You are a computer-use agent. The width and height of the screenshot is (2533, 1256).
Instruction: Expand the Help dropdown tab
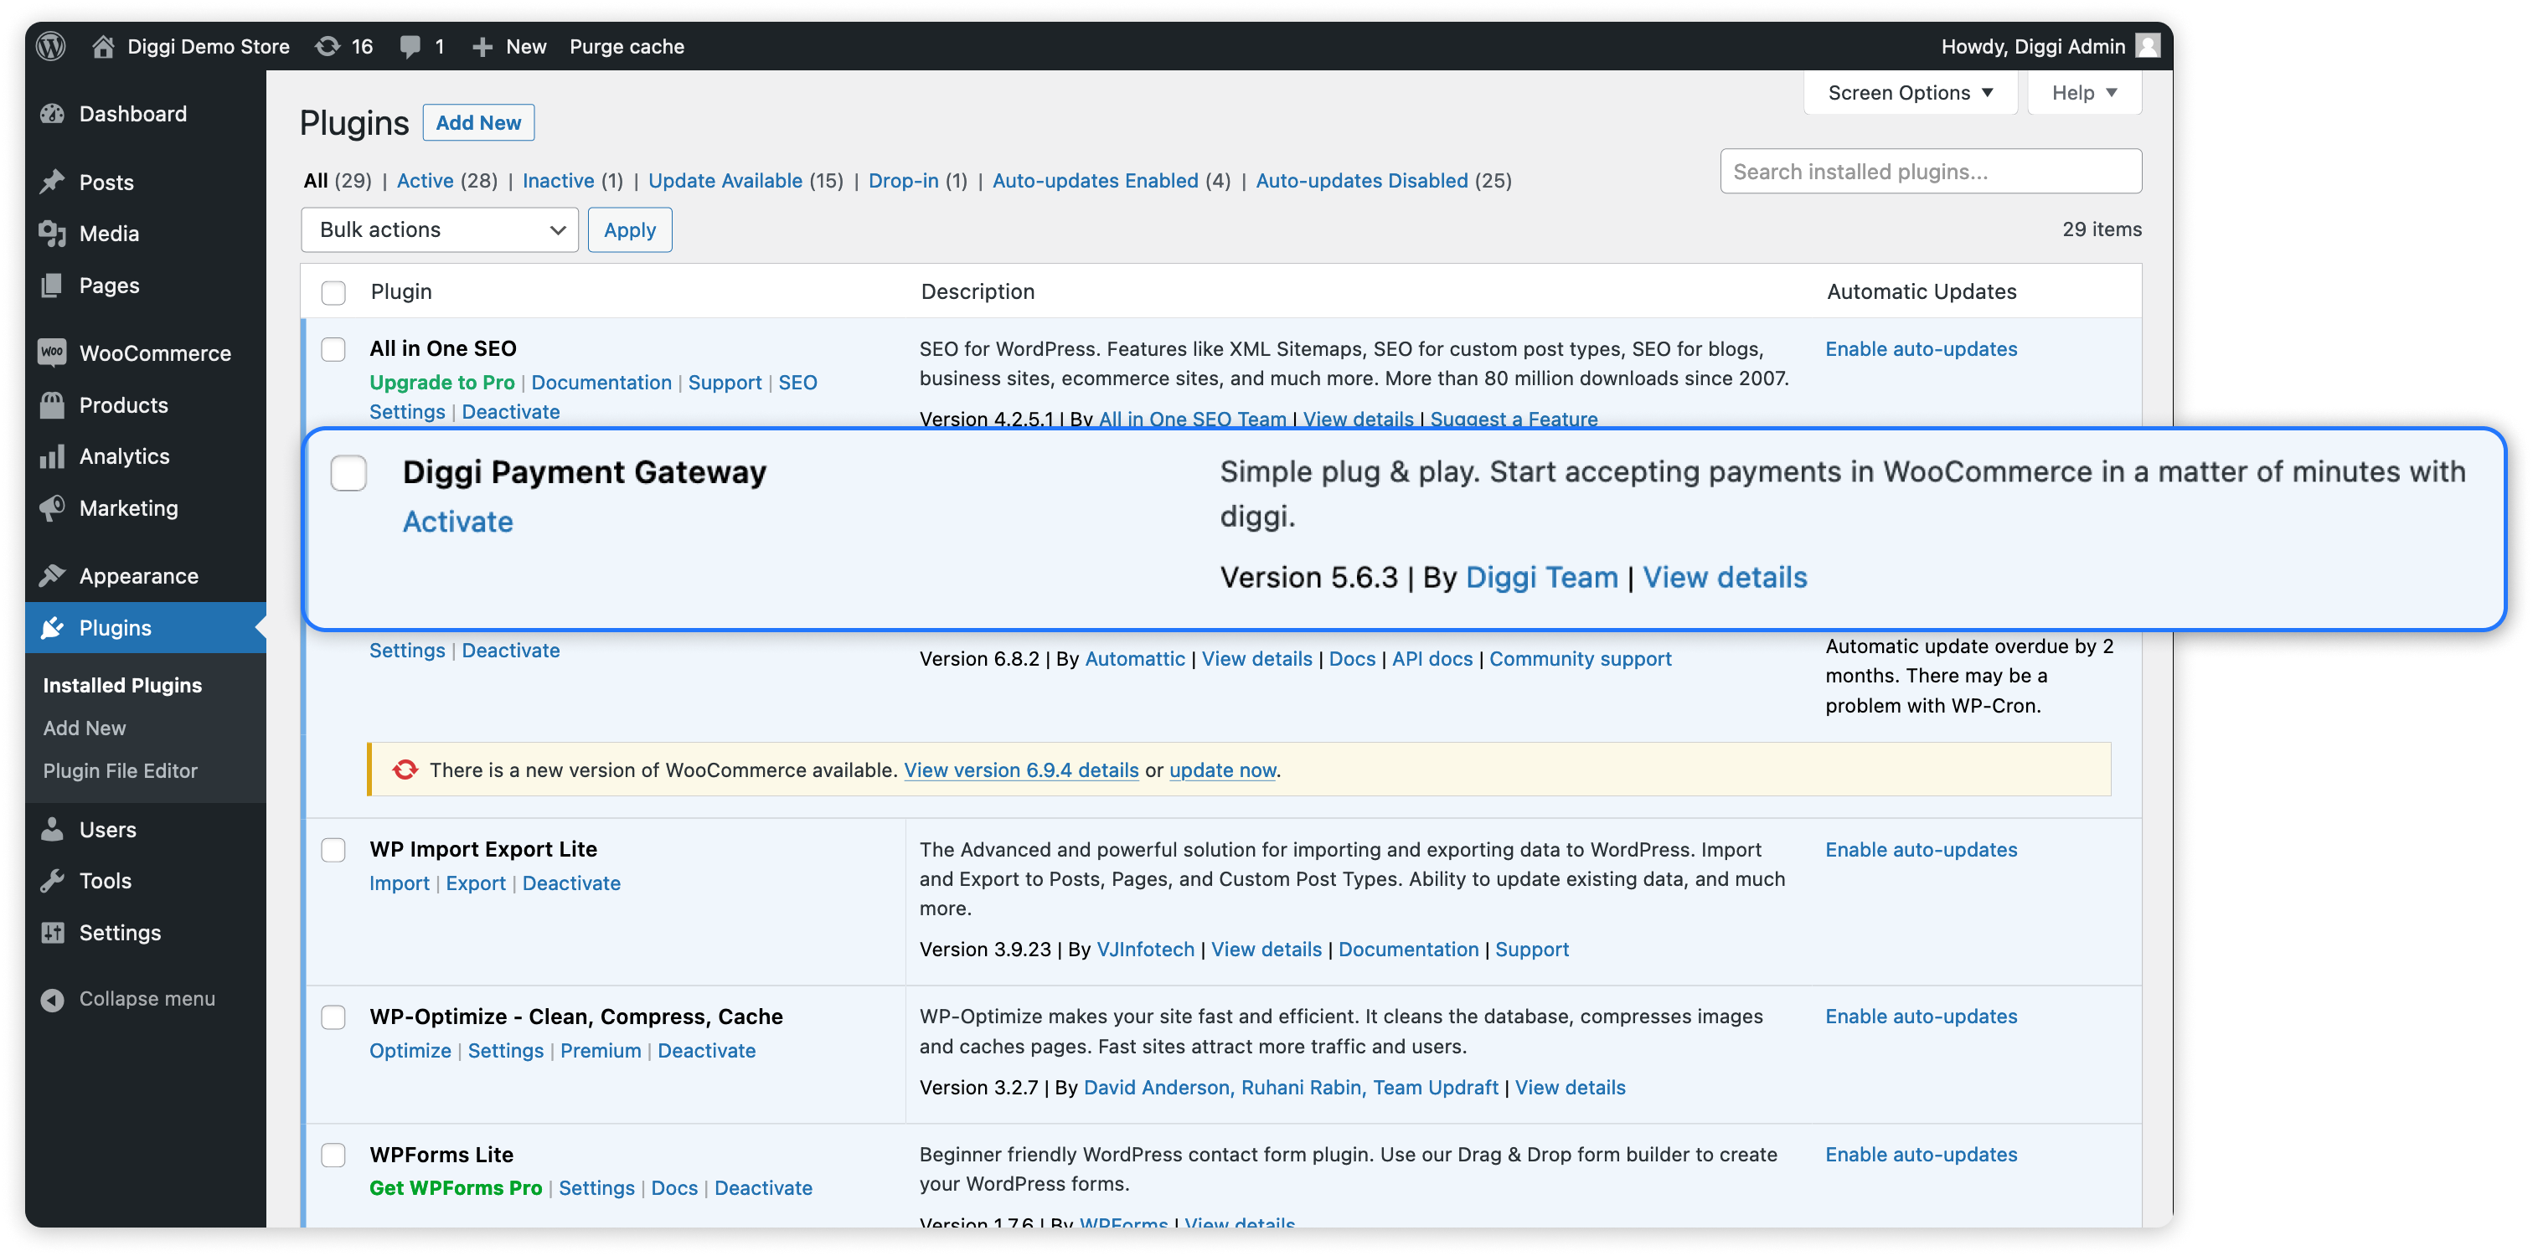point(2084,92)
